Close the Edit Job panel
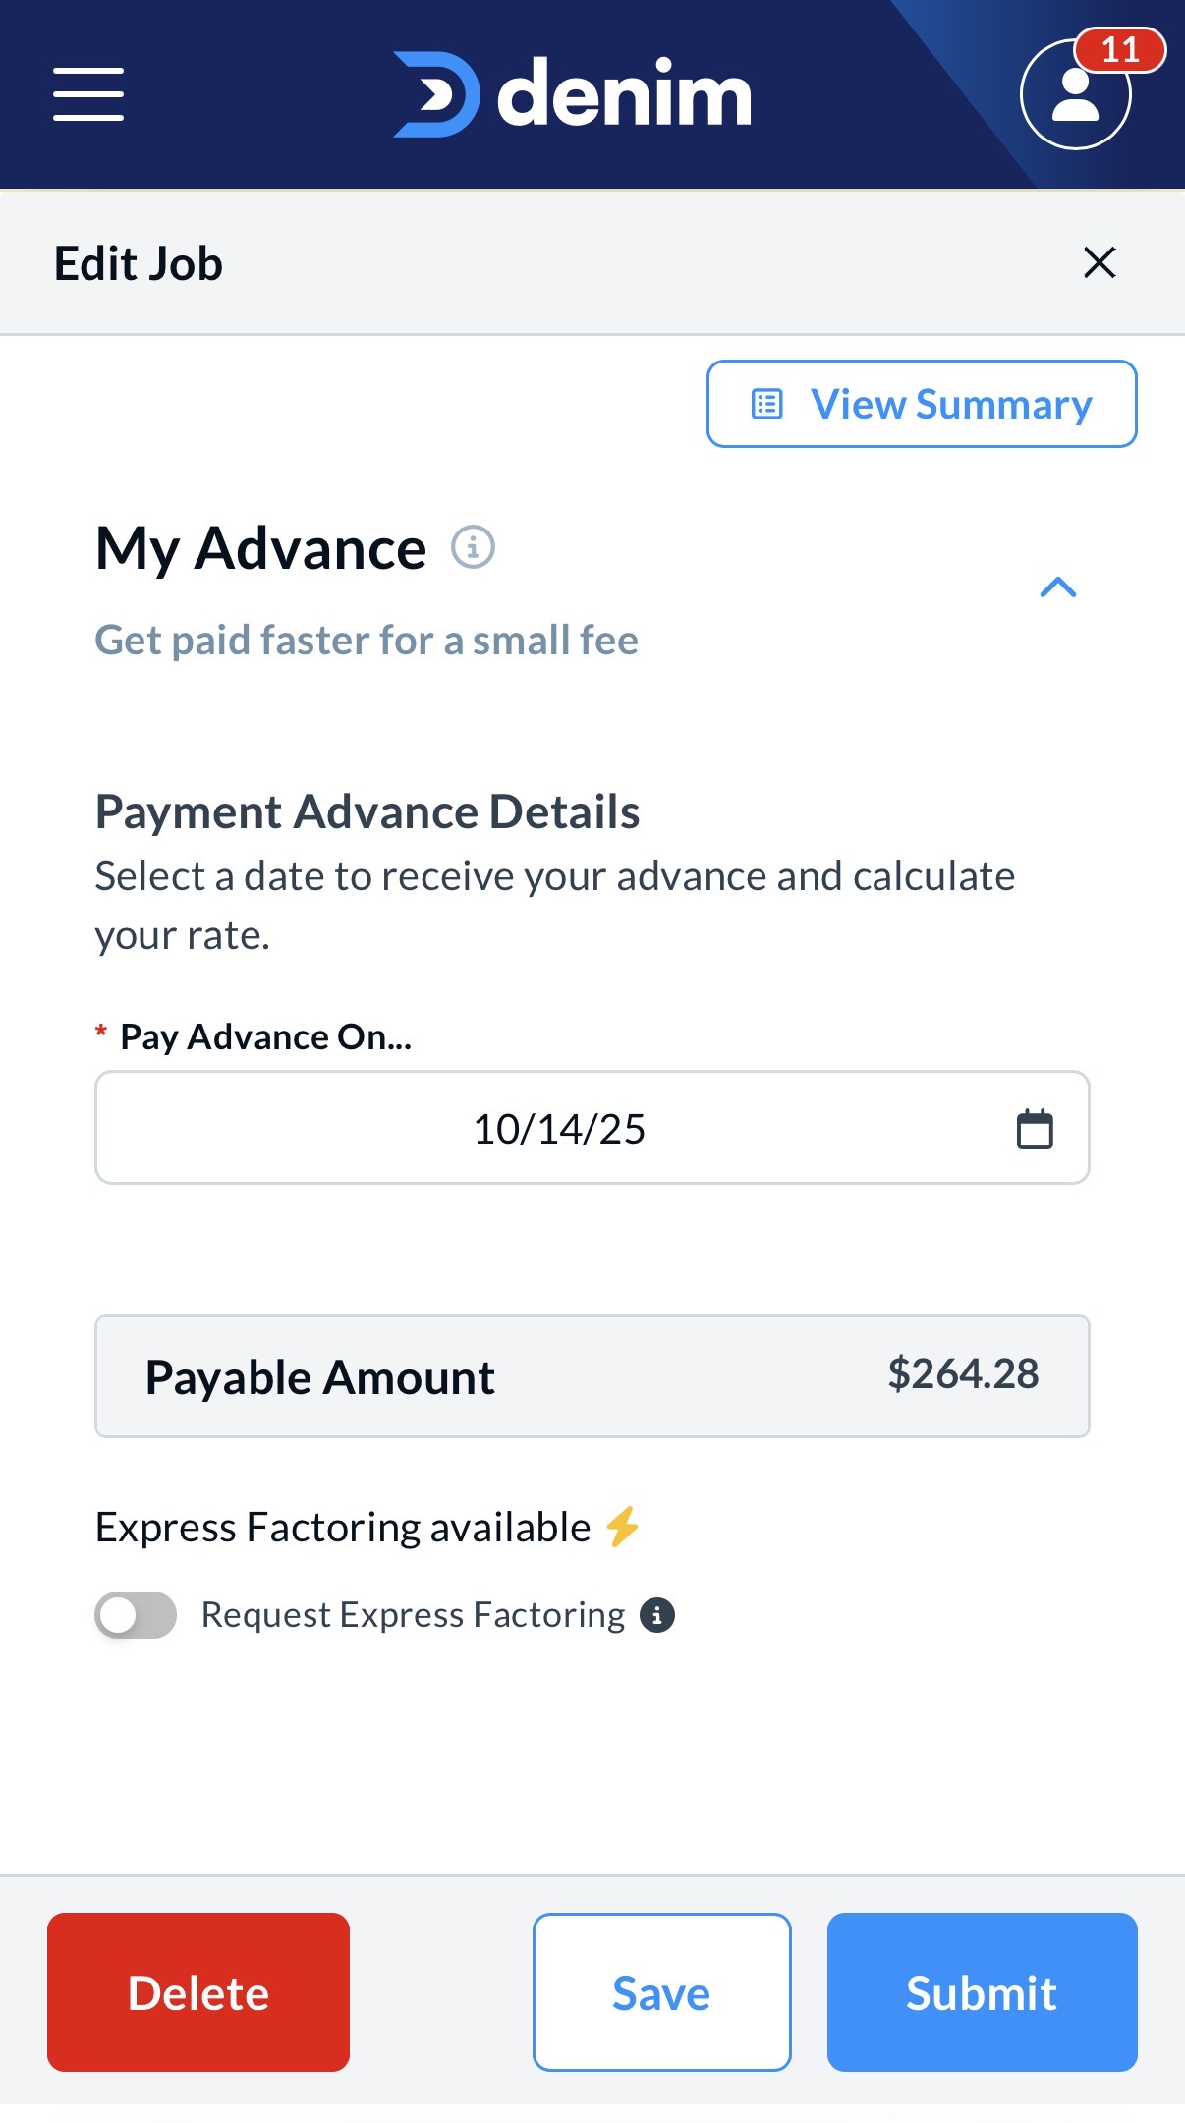This screenshot has height=2123, width=1185. click(x=1100, y=262)
